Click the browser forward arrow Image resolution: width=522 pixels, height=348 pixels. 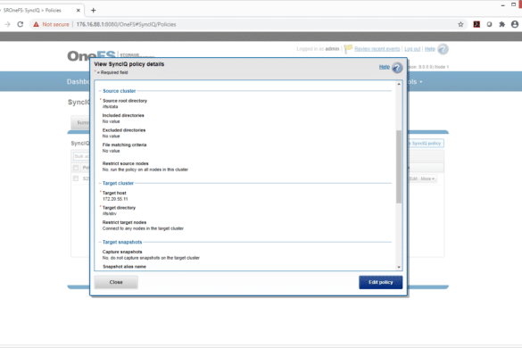tap(7, 24)
